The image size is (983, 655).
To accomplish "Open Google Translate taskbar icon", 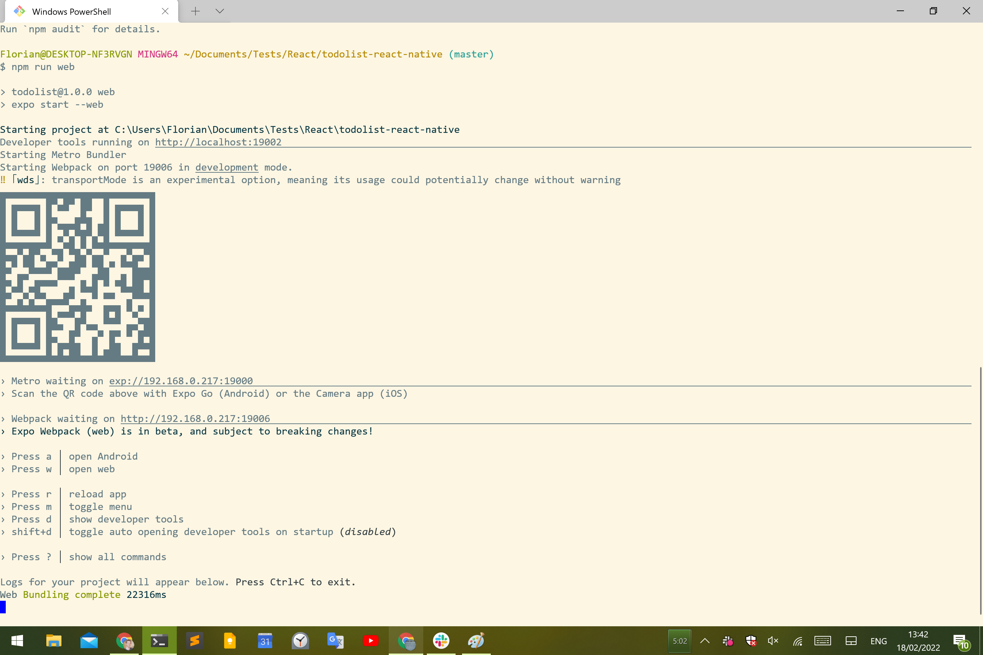I will (335, 640).
